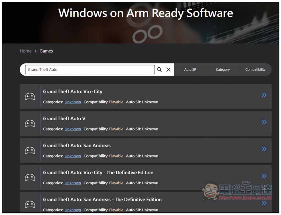Clear the search with the X icon
Screen dimensions: 281x215
168,69
